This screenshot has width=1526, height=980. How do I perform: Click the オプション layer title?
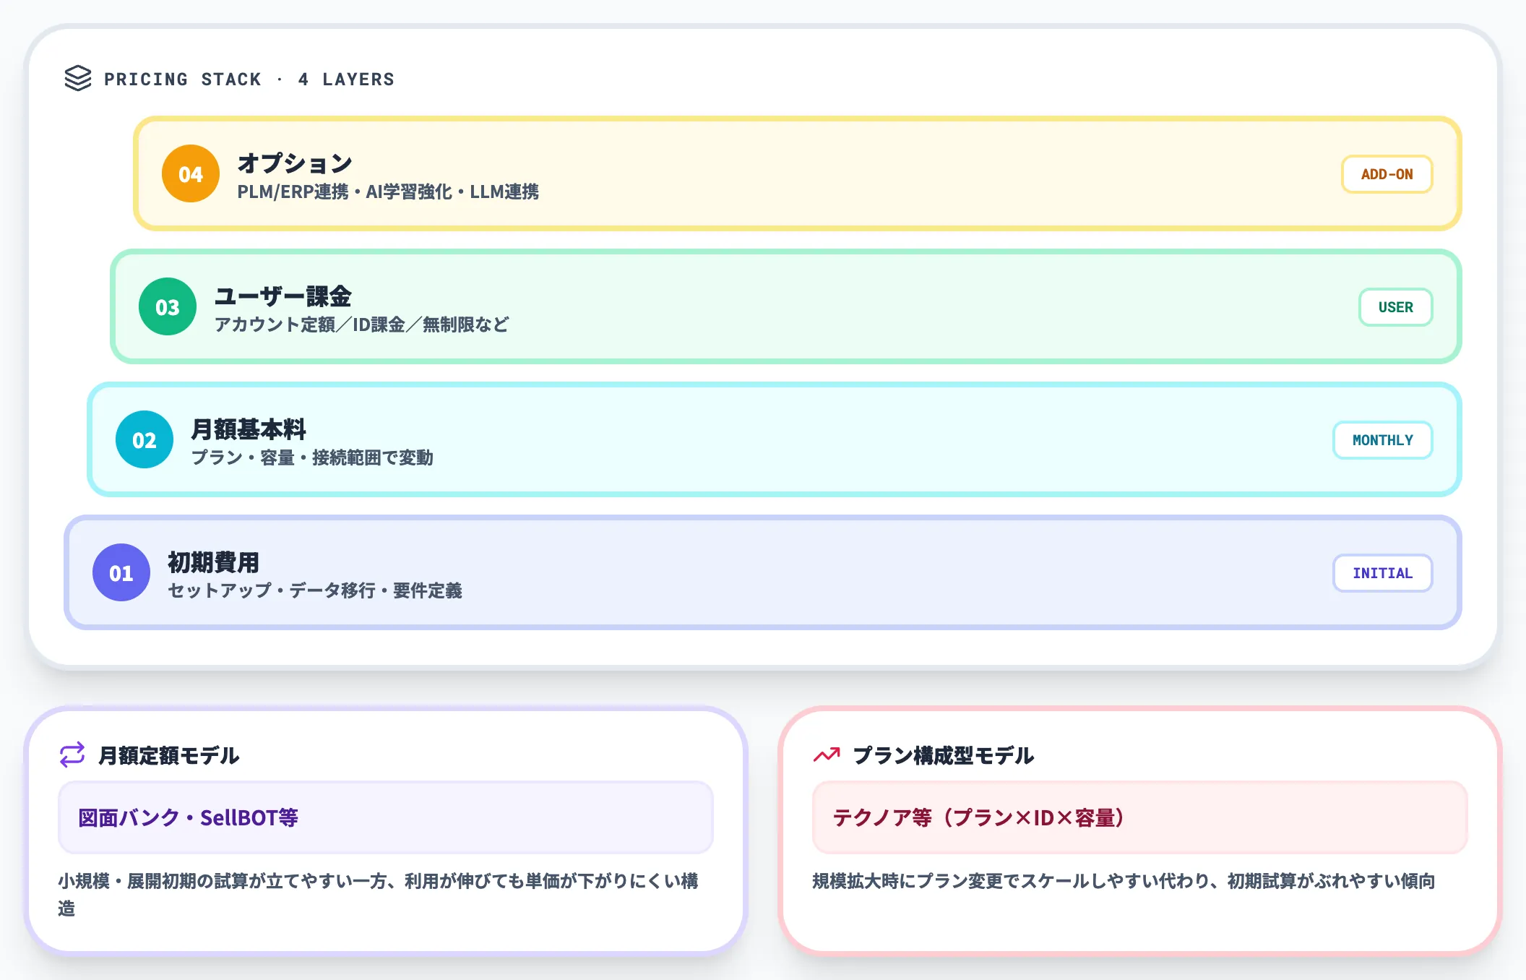(x=295, y=163)
